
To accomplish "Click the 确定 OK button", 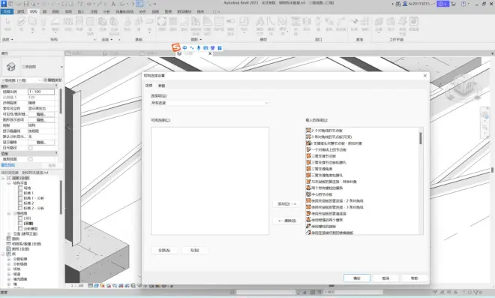I will point(357,278).
